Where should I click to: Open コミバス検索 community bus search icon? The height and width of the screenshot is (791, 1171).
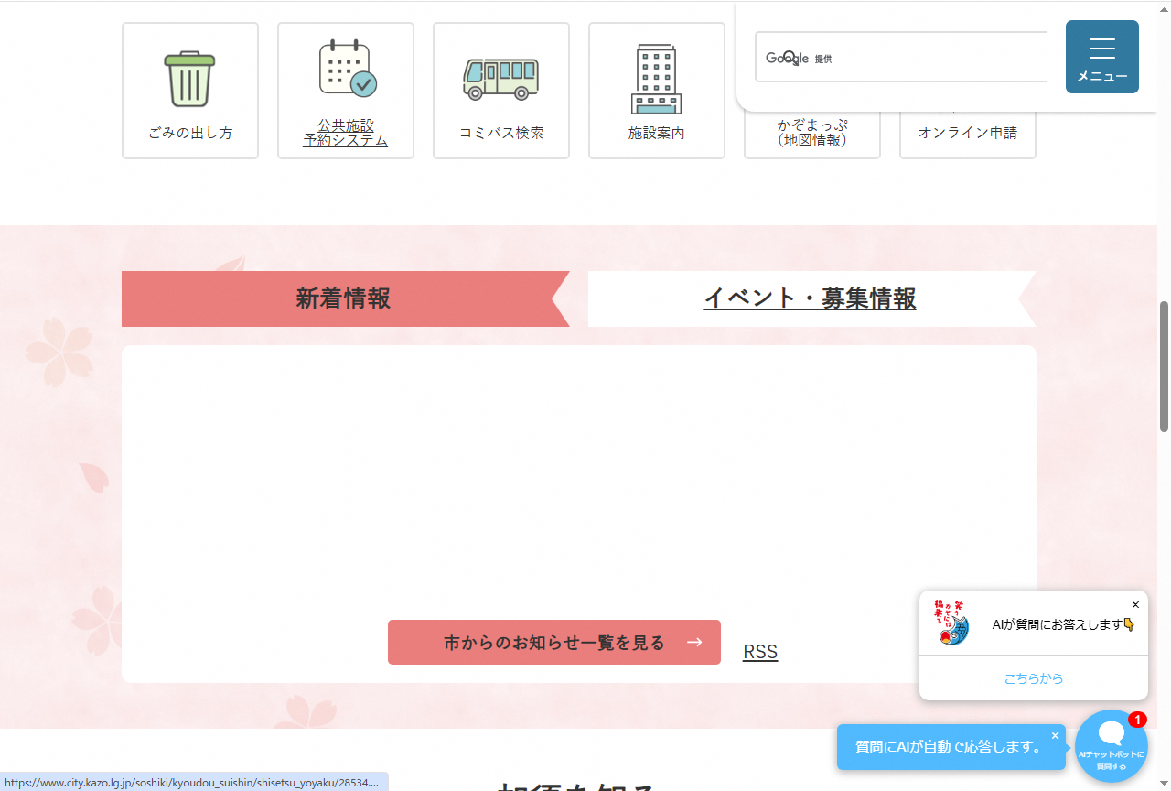(500, 90)
